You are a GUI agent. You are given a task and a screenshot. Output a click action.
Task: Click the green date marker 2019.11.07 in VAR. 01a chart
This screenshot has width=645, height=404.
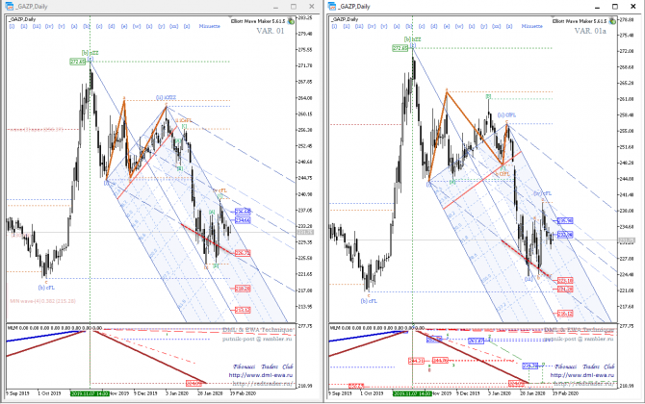412,393
